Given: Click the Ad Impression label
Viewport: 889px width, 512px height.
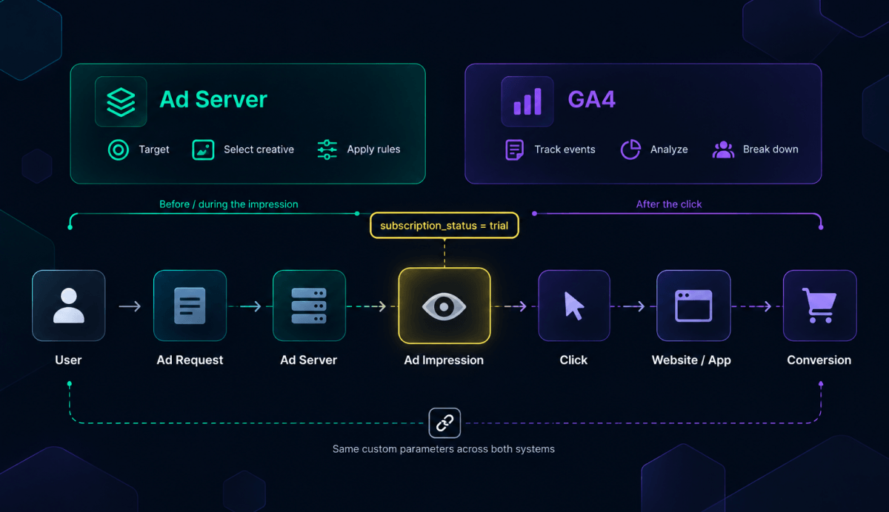Looking at the screenshot, I should coord(444,360).
